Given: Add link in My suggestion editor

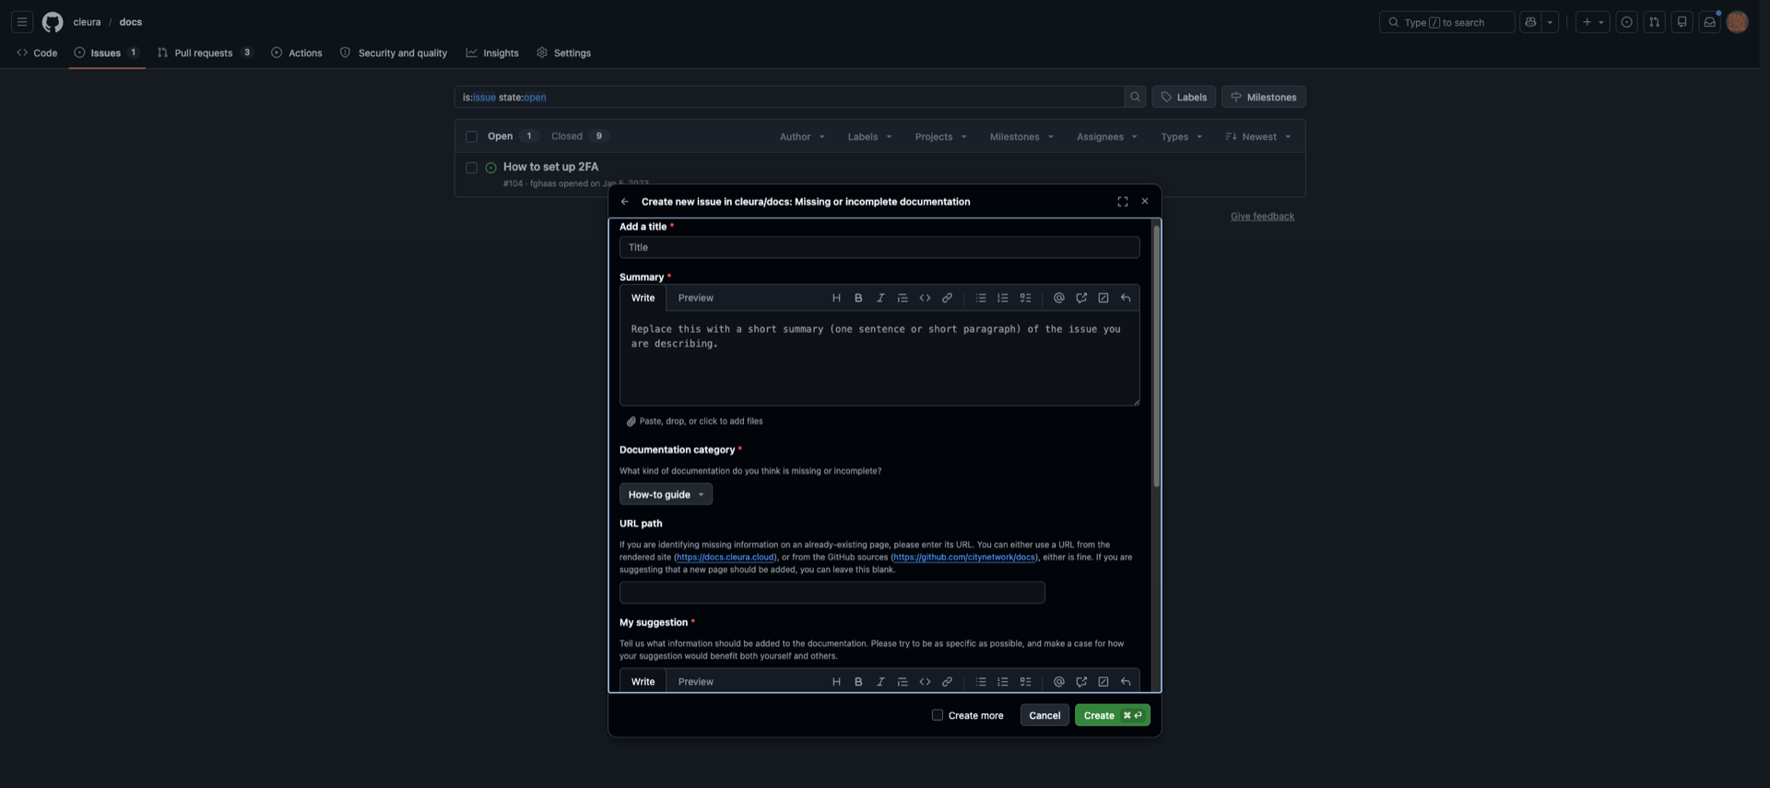Looking at the screenshot, I should pyautogui.click(x=947, y=682).
